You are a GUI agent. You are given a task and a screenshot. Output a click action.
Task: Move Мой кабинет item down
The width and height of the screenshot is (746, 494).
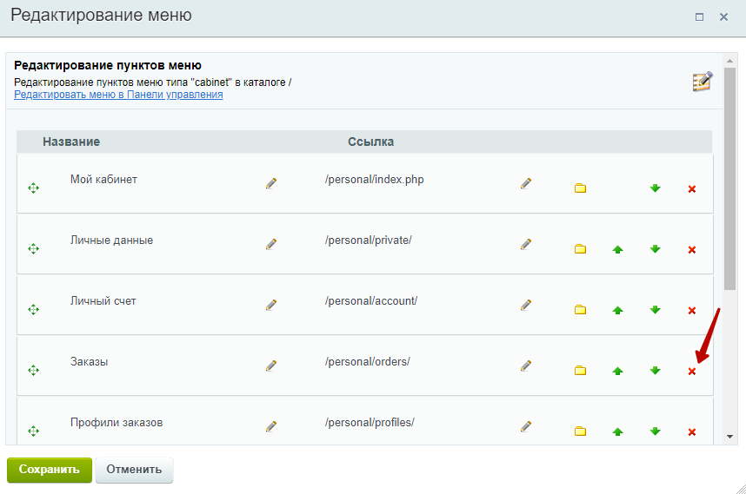click(655, 188)
